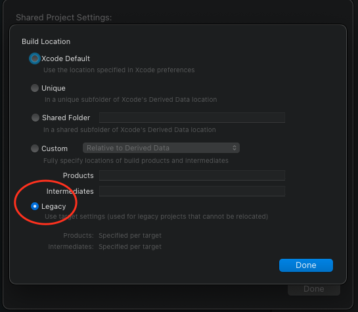
Task: Click the Products path input field
Action: point(192,175)
